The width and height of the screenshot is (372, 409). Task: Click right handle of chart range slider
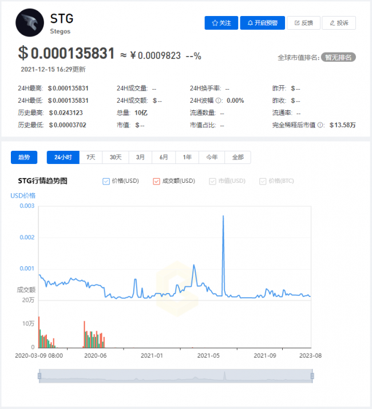(312, 375)
